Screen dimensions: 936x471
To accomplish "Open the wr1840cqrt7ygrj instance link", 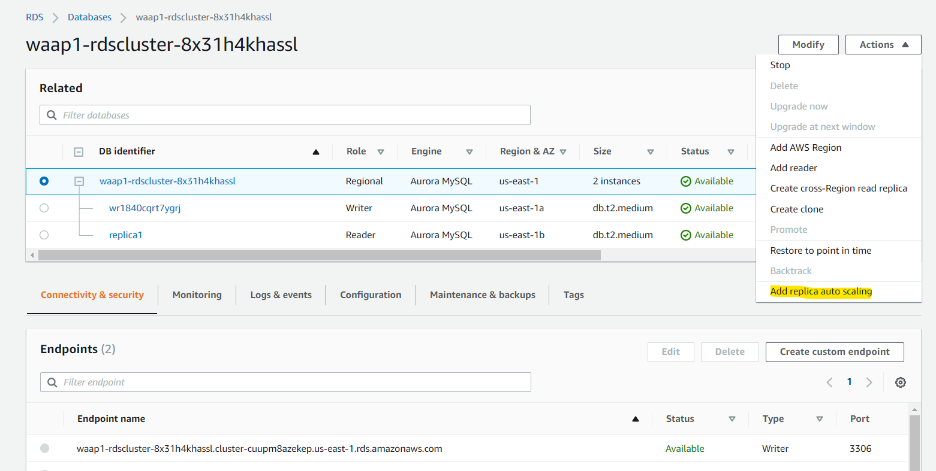I will 145,208.
